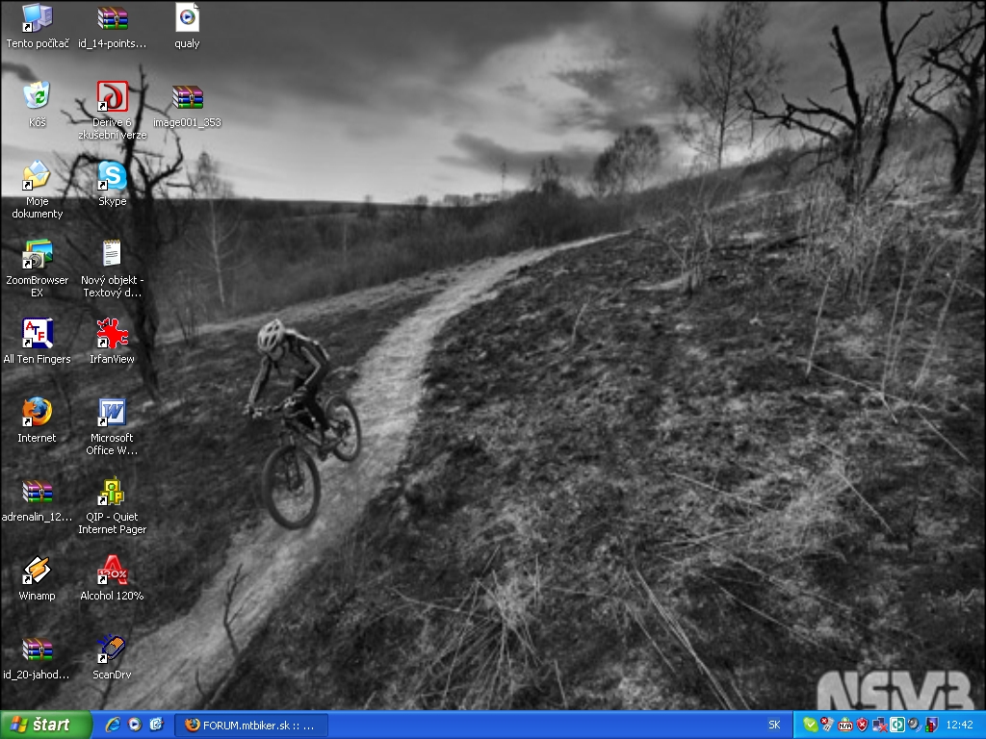Select the Tento počítač desktop icon
Viewport: 986px width, 739px height.
pyautogui.click(x=37, y=19)
